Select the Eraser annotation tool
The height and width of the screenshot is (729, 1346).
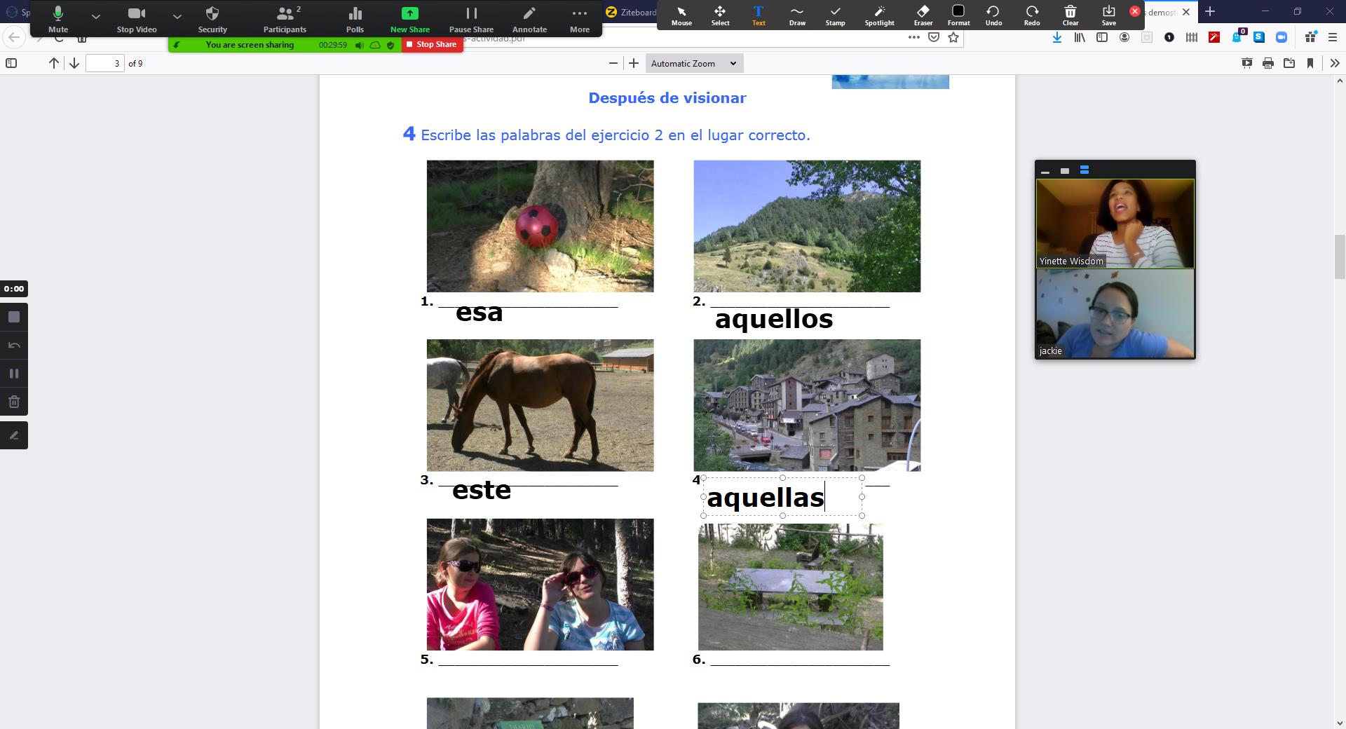click(923, 15)
